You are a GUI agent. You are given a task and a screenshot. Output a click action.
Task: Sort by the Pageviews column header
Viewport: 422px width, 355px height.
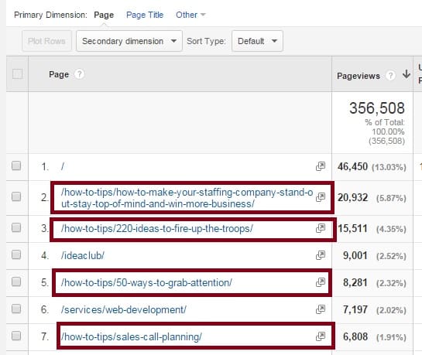[359, 76]
